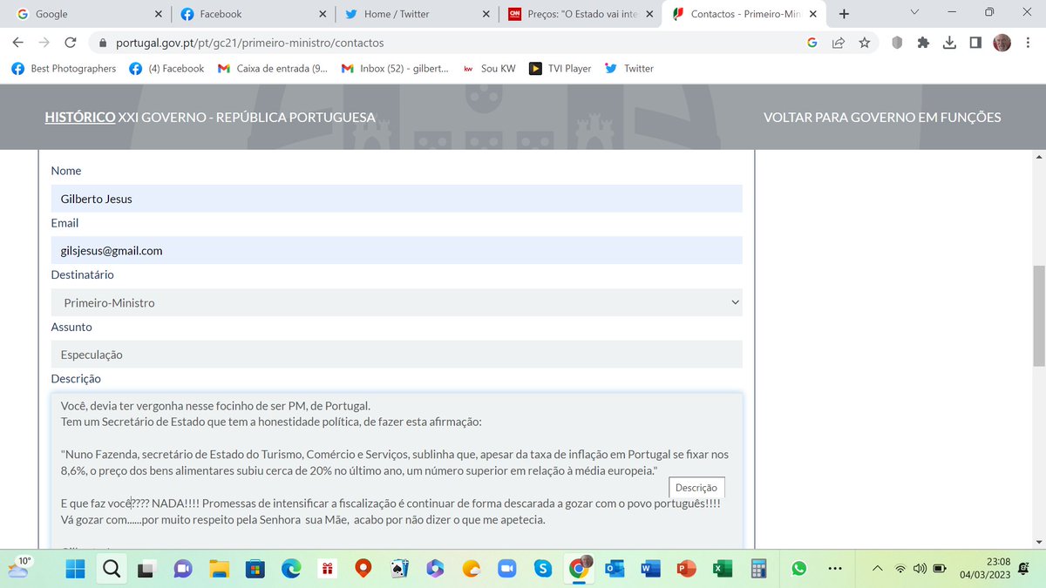Open Microsoft Store from the taskbar

(x=255, y=569)
